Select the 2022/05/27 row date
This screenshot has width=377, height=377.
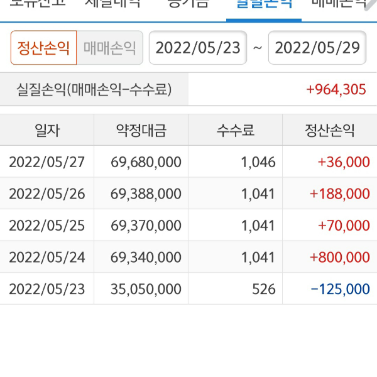tap(47, 162)
